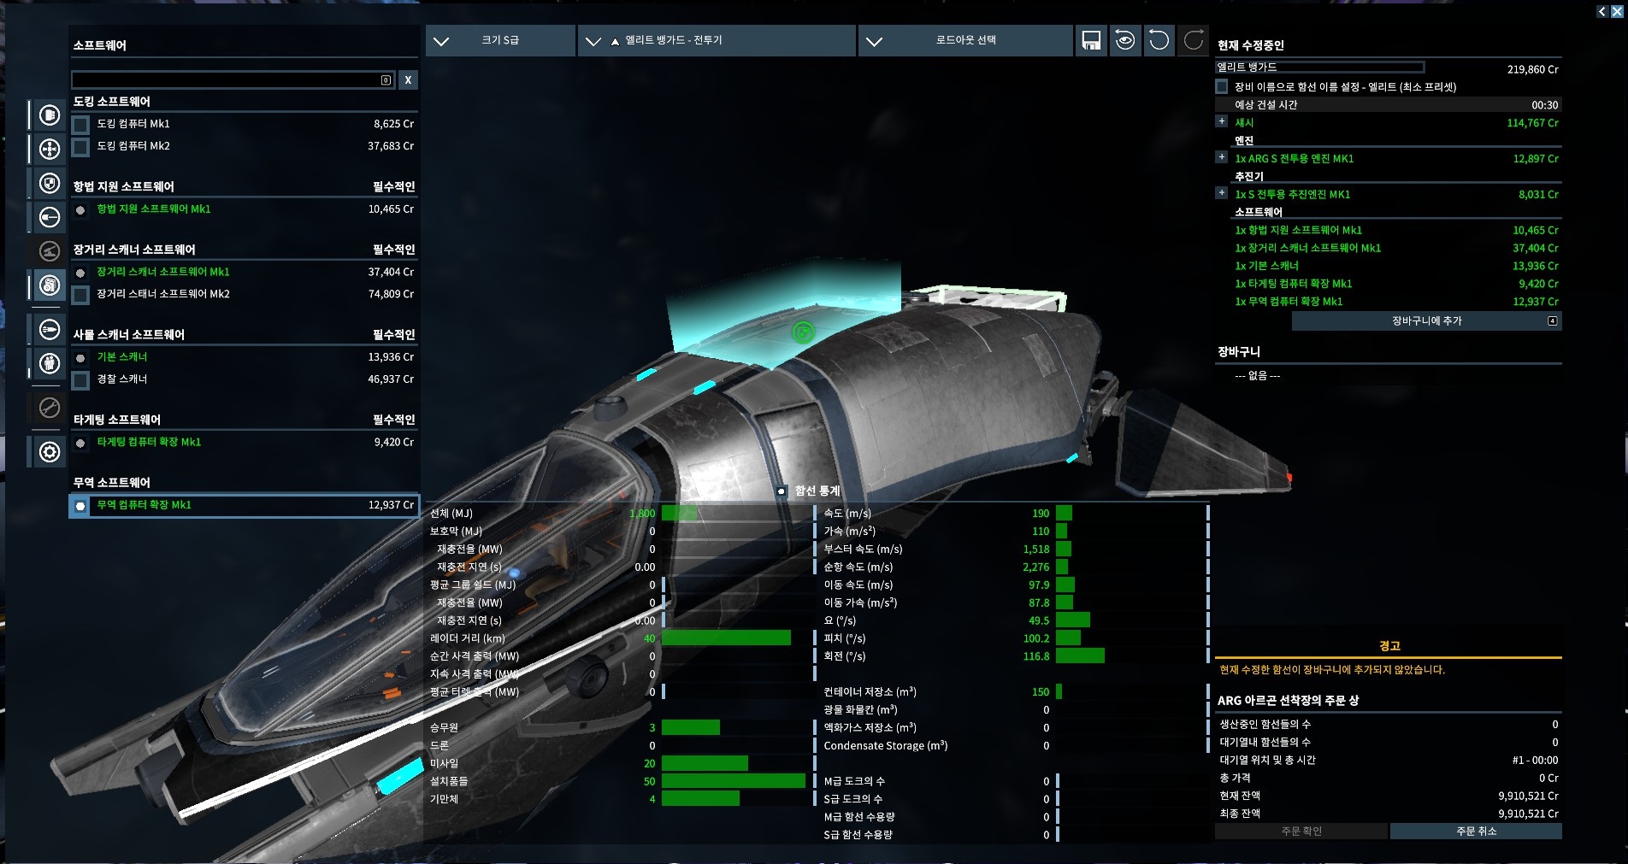Image resolution: width=1628 pixels, height=864 pixels.
Task: Click the 예상 건설 시간 row
Action: pyautogui.click(x=1389, y=104)
